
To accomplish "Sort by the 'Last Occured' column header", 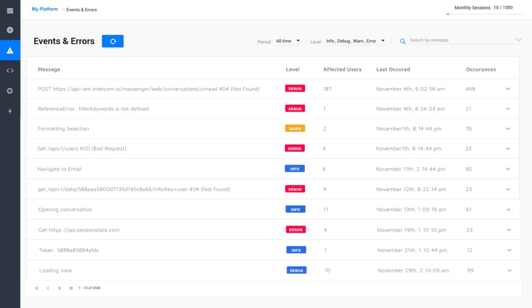I will click(393, 69).
